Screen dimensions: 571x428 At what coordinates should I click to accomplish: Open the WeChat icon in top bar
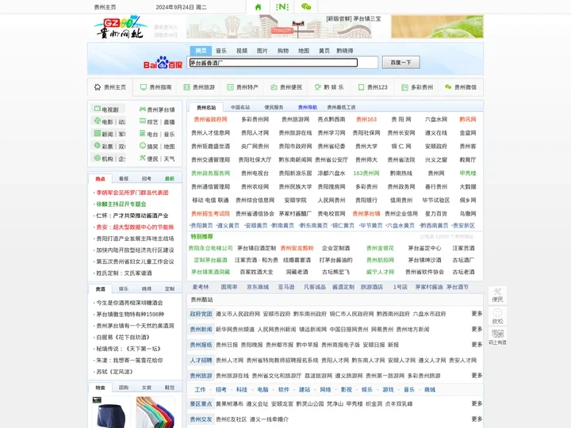306,7
